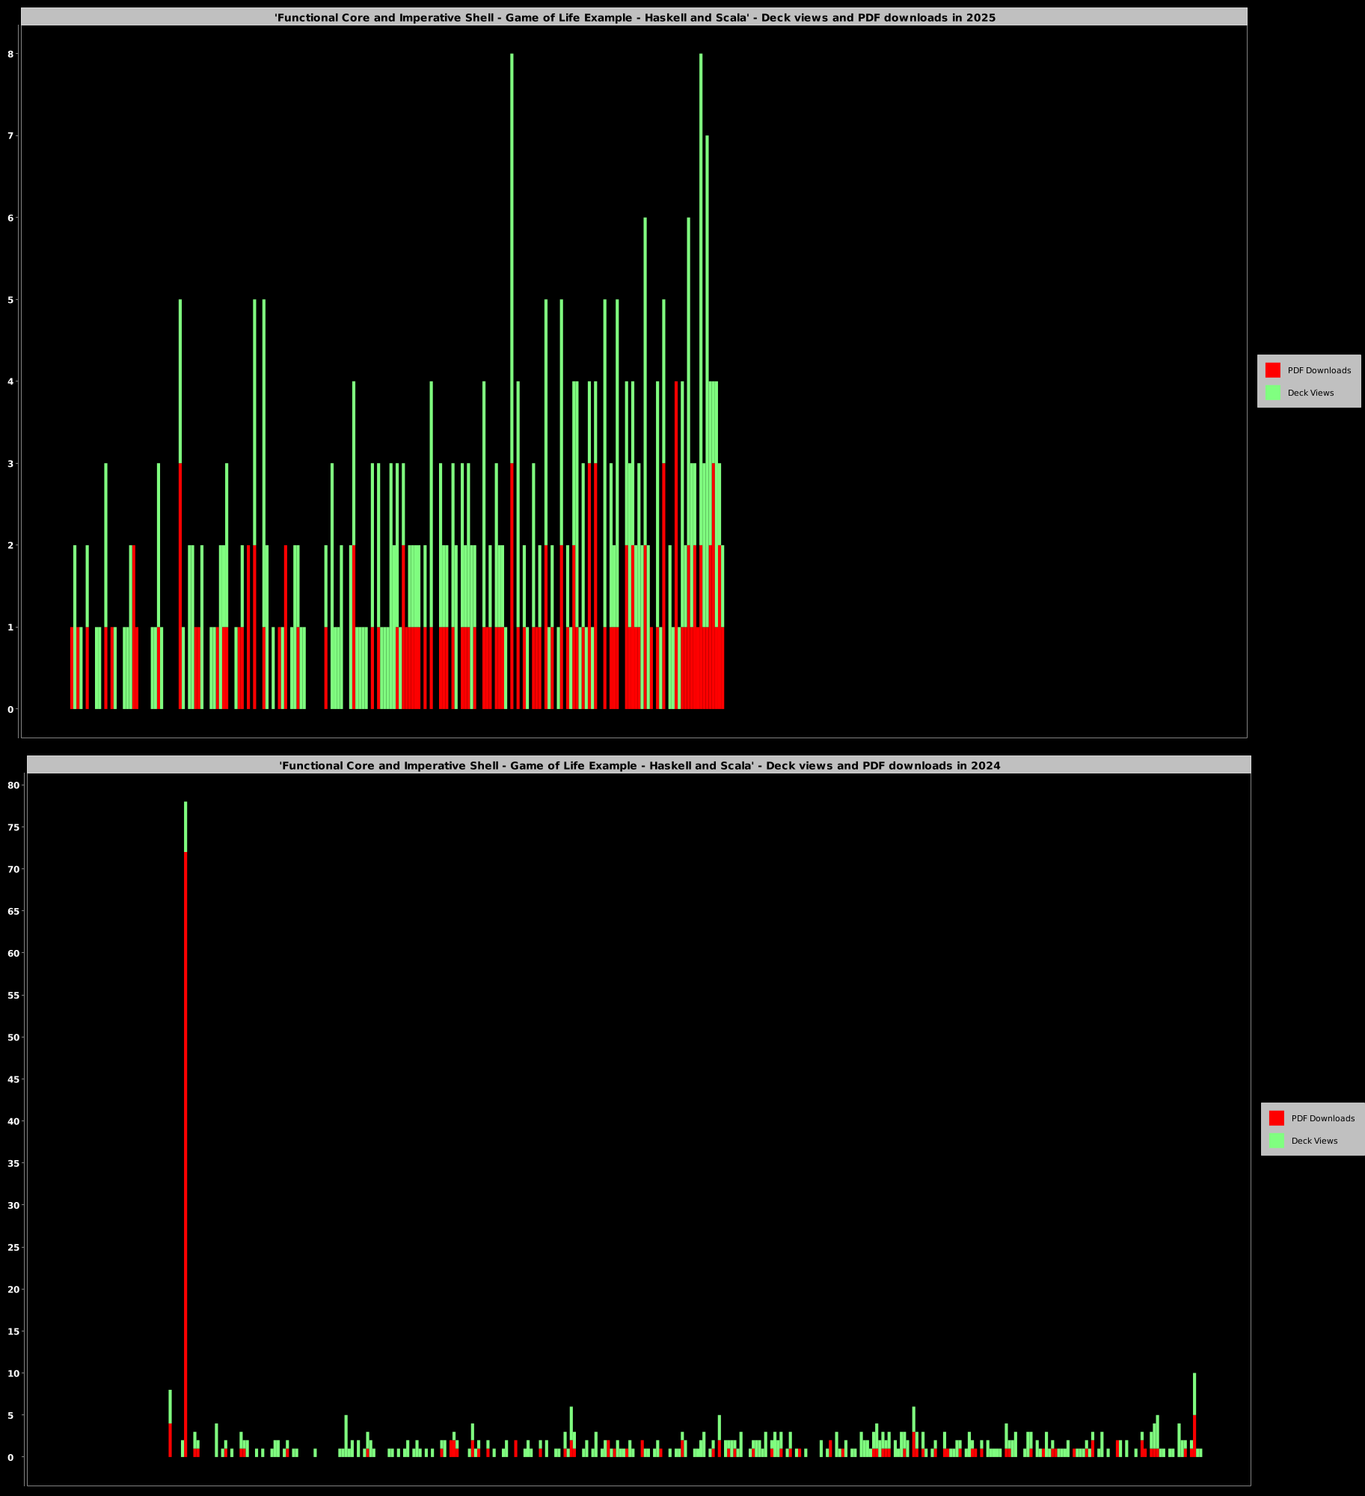
Task: Click the y-axis label 50 in 2024 chart
Action: point(13,1037)
